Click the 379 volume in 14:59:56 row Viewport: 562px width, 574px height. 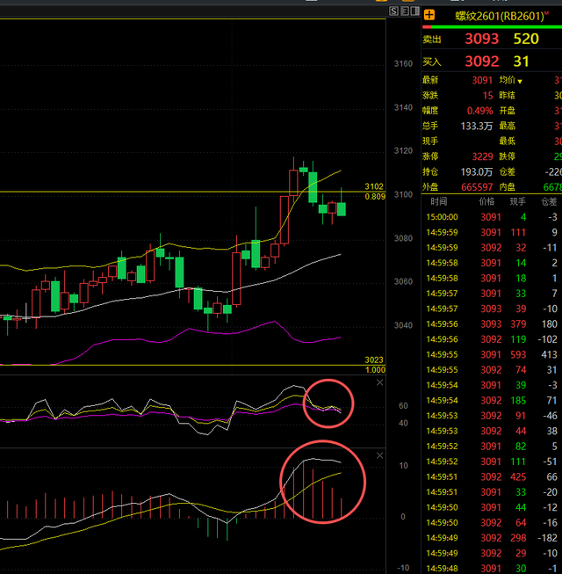click(x=518, y=324)
